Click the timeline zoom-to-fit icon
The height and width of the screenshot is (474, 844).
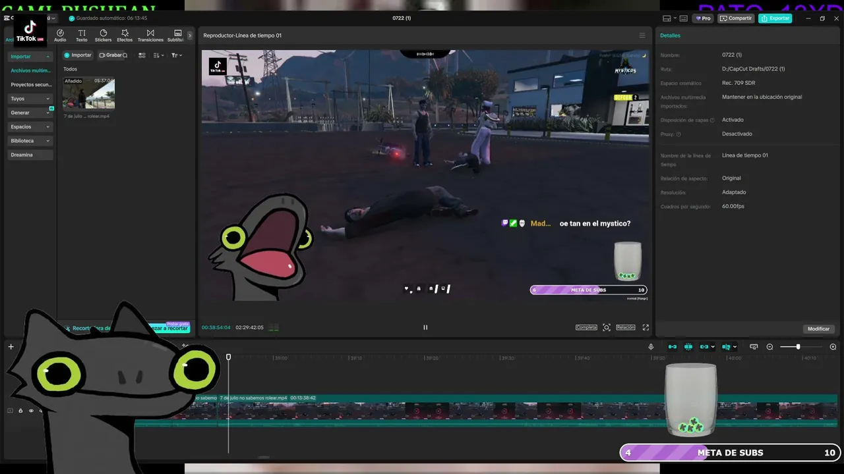(x=754, y=347)
